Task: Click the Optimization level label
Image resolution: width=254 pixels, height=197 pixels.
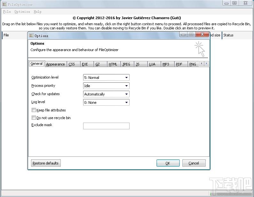Action: coord(45,77)
